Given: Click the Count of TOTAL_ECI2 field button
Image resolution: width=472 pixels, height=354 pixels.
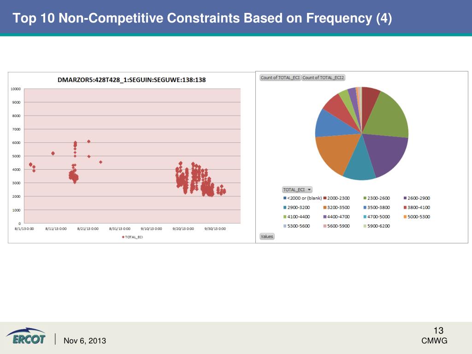Looking at the screenshot, I should point(324,77).
